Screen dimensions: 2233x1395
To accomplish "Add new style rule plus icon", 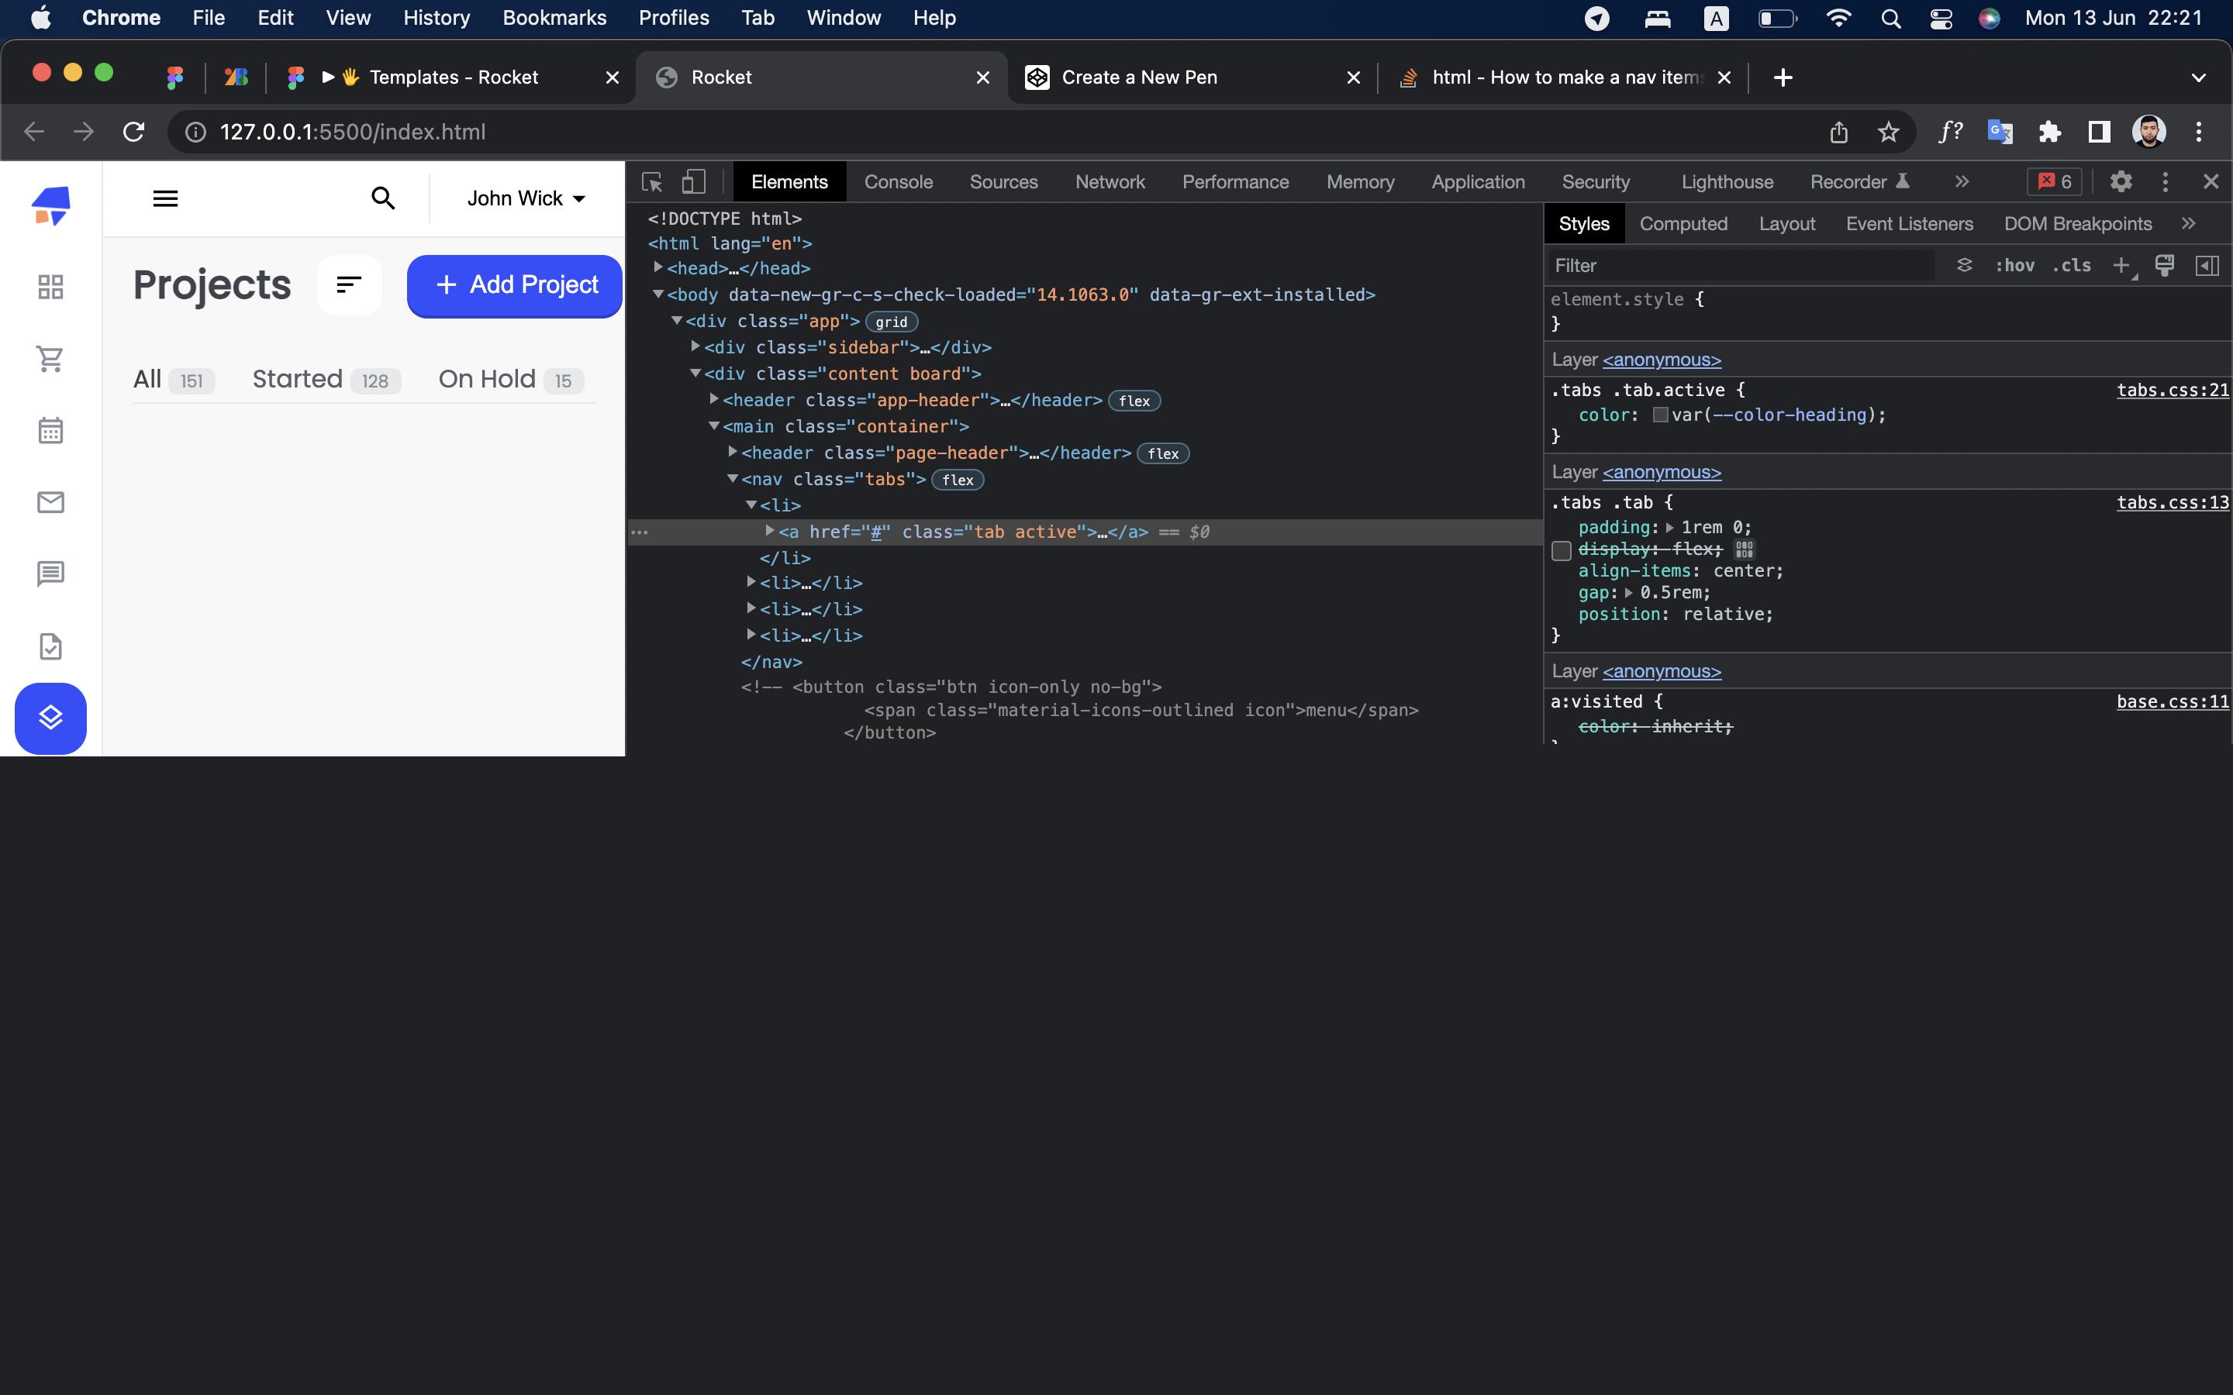I will click(x=2122, y=266).
